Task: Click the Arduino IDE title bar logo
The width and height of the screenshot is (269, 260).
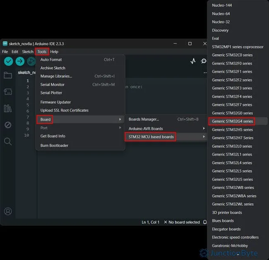Action: (x=5, y=43)
